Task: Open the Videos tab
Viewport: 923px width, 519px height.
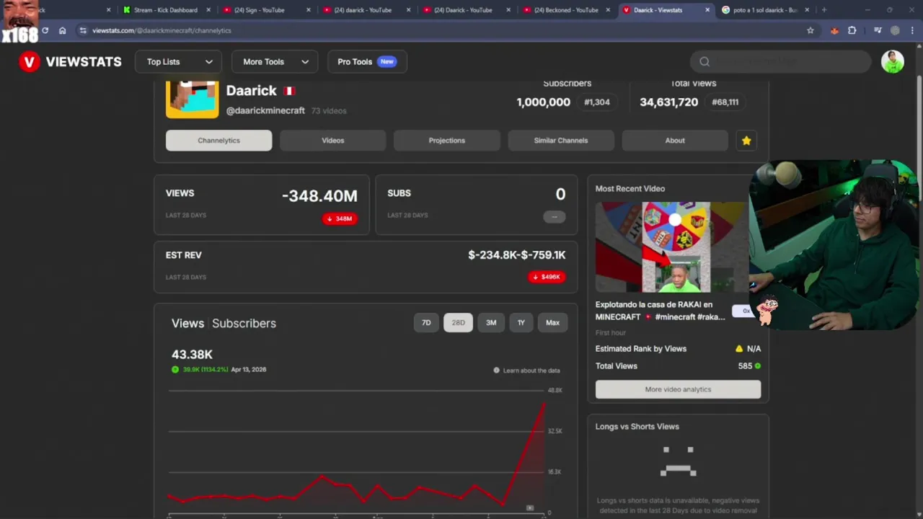Action: pos(332,141)
